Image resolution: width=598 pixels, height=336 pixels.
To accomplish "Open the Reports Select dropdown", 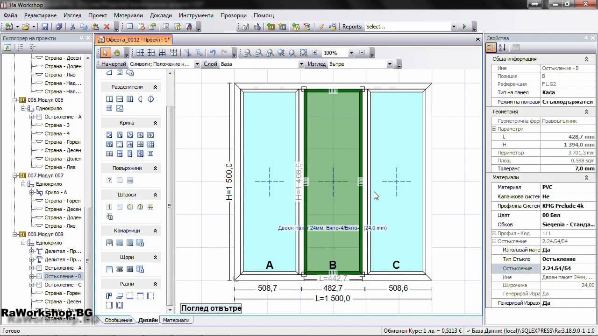I will point(454,27).
